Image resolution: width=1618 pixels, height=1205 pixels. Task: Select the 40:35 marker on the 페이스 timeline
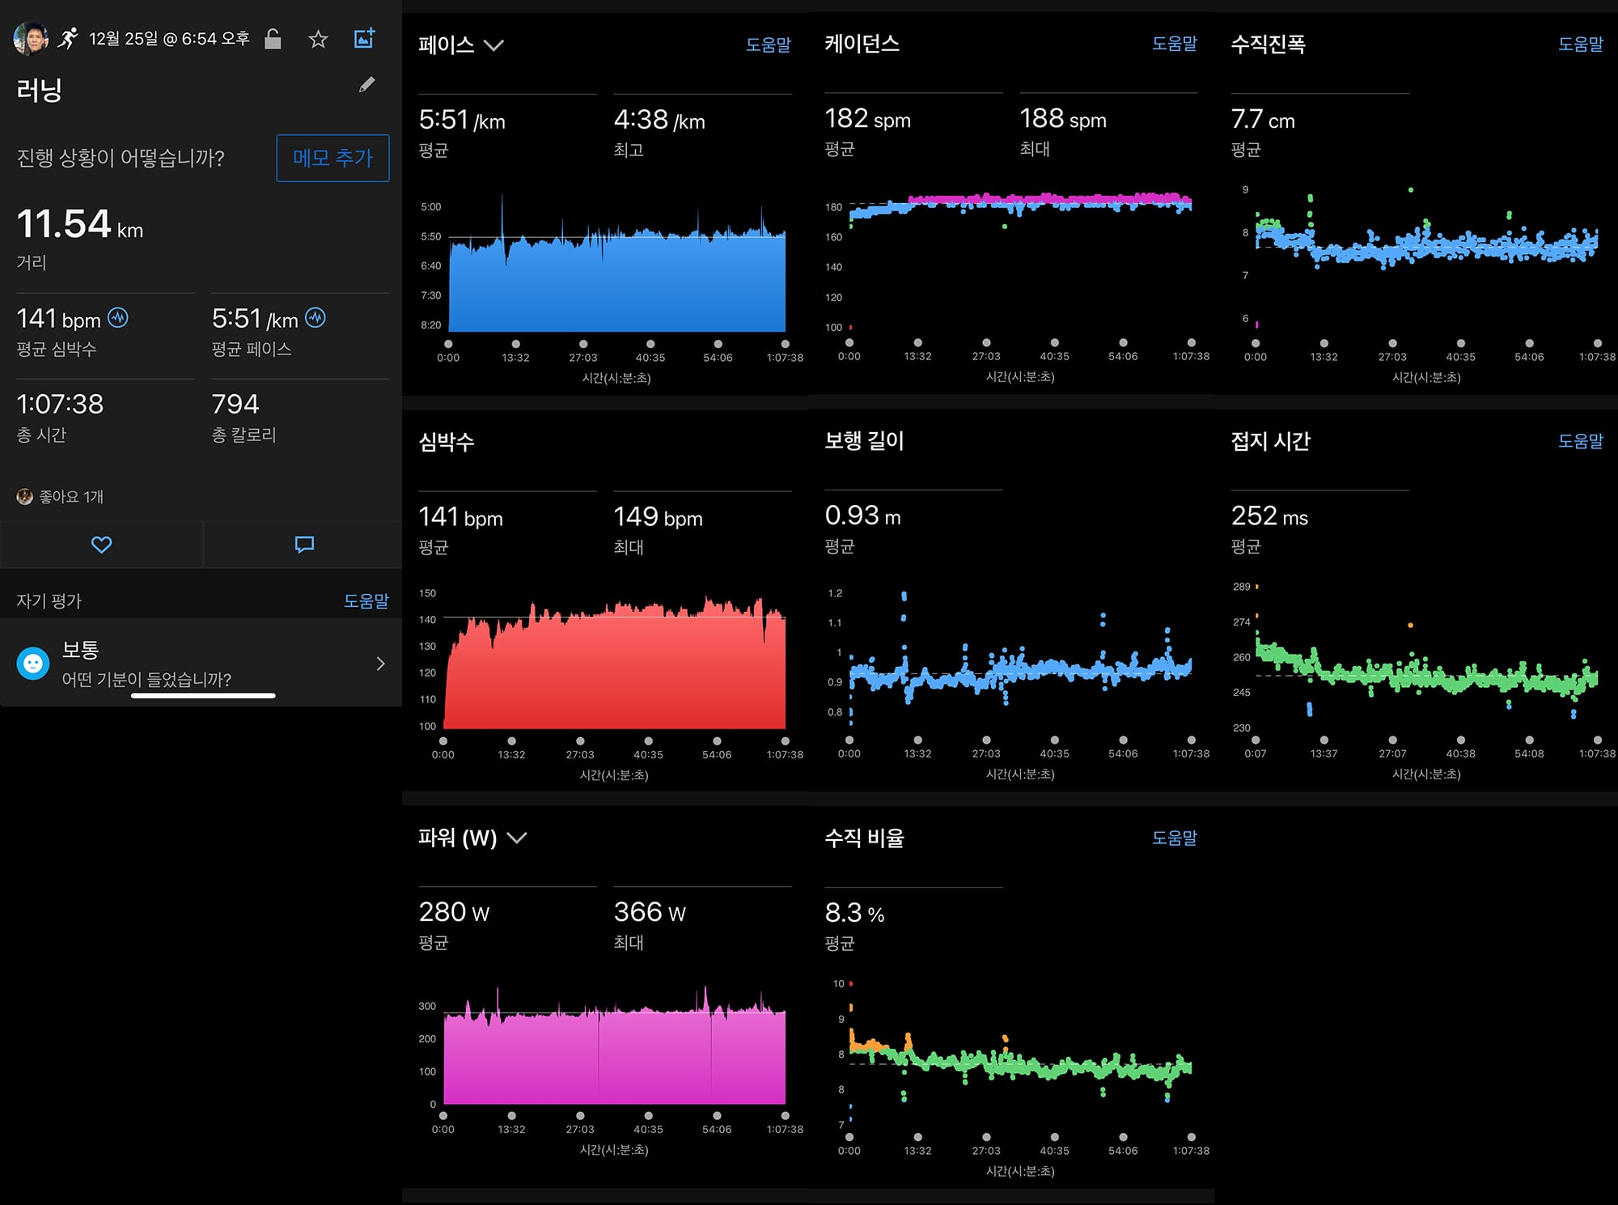point(650,344)
